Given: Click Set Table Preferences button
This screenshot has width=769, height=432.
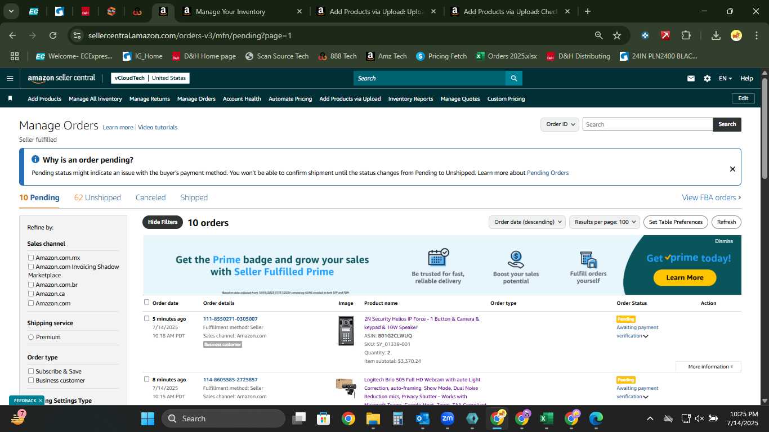Looking at the screenshot, I should coord(676,222).
